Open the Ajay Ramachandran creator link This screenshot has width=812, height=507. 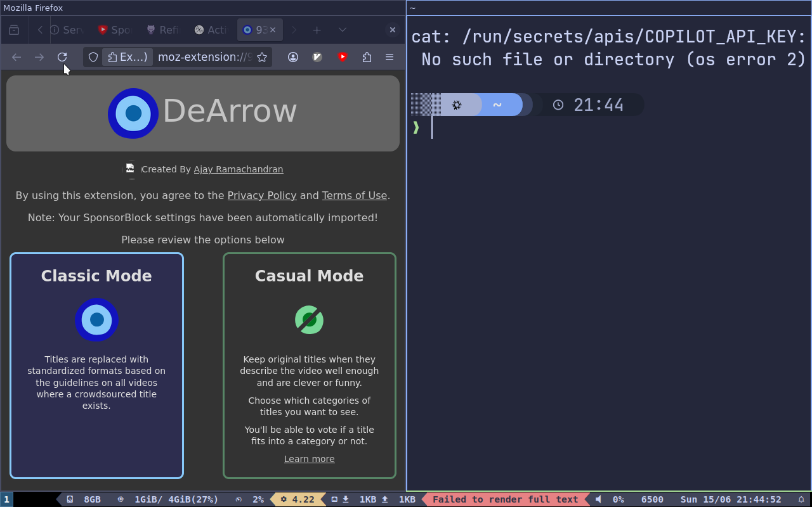pyautogui.click(x=239, y=169)
